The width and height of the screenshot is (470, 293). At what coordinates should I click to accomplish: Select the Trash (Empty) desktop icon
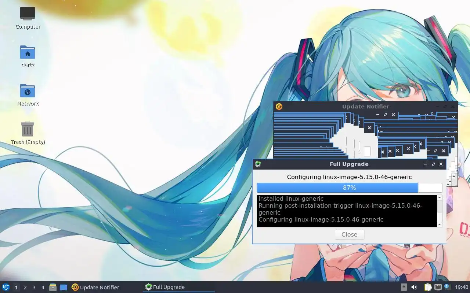tap(28, 133)
